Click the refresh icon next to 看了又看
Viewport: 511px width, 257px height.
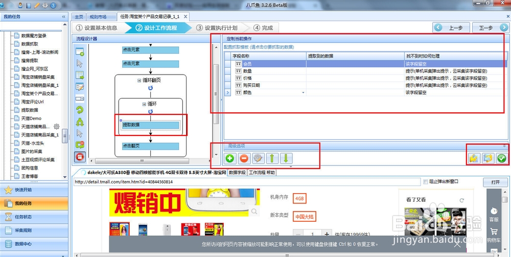pos(461,200)
